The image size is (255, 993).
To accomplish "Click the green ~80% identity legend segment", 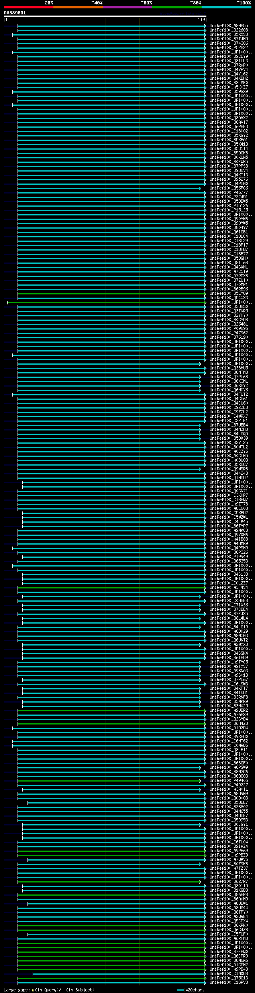I will point(177,7).
